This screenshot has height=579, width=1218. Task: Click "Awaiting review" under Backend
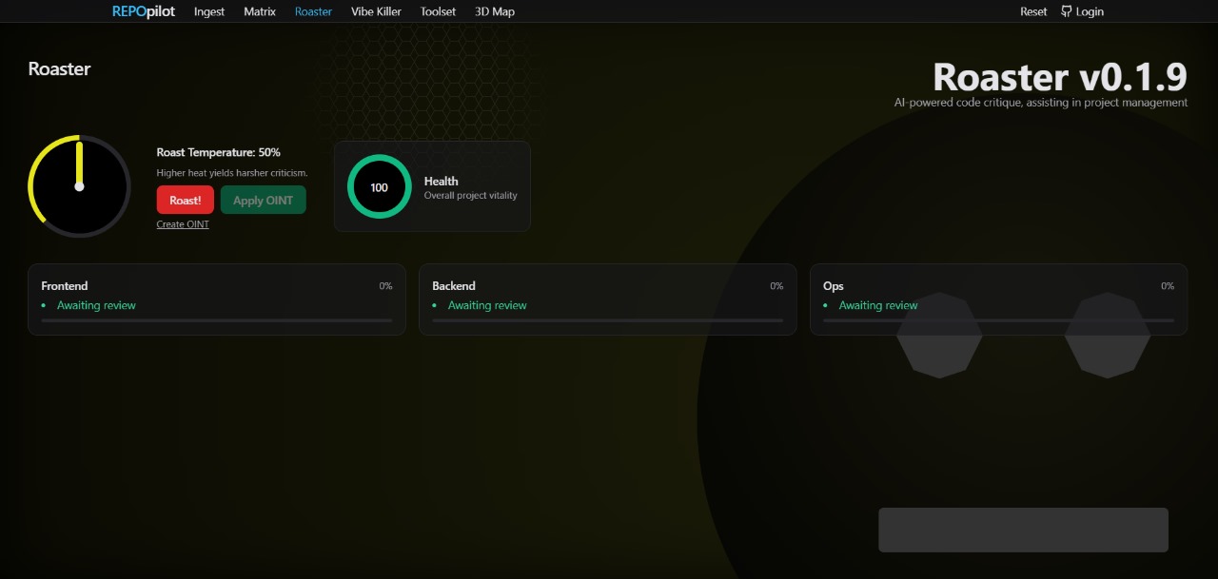tap(487, 305)
